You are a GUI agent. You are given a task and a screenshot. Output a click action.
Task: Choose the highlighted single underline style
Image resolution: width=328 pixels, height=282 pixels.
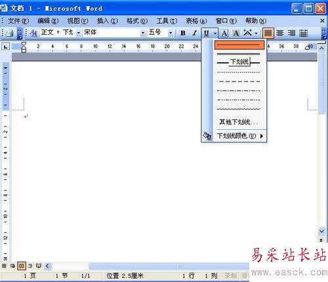239,45
